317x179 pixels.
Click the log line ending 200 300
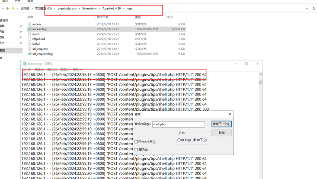pos(115,109)
